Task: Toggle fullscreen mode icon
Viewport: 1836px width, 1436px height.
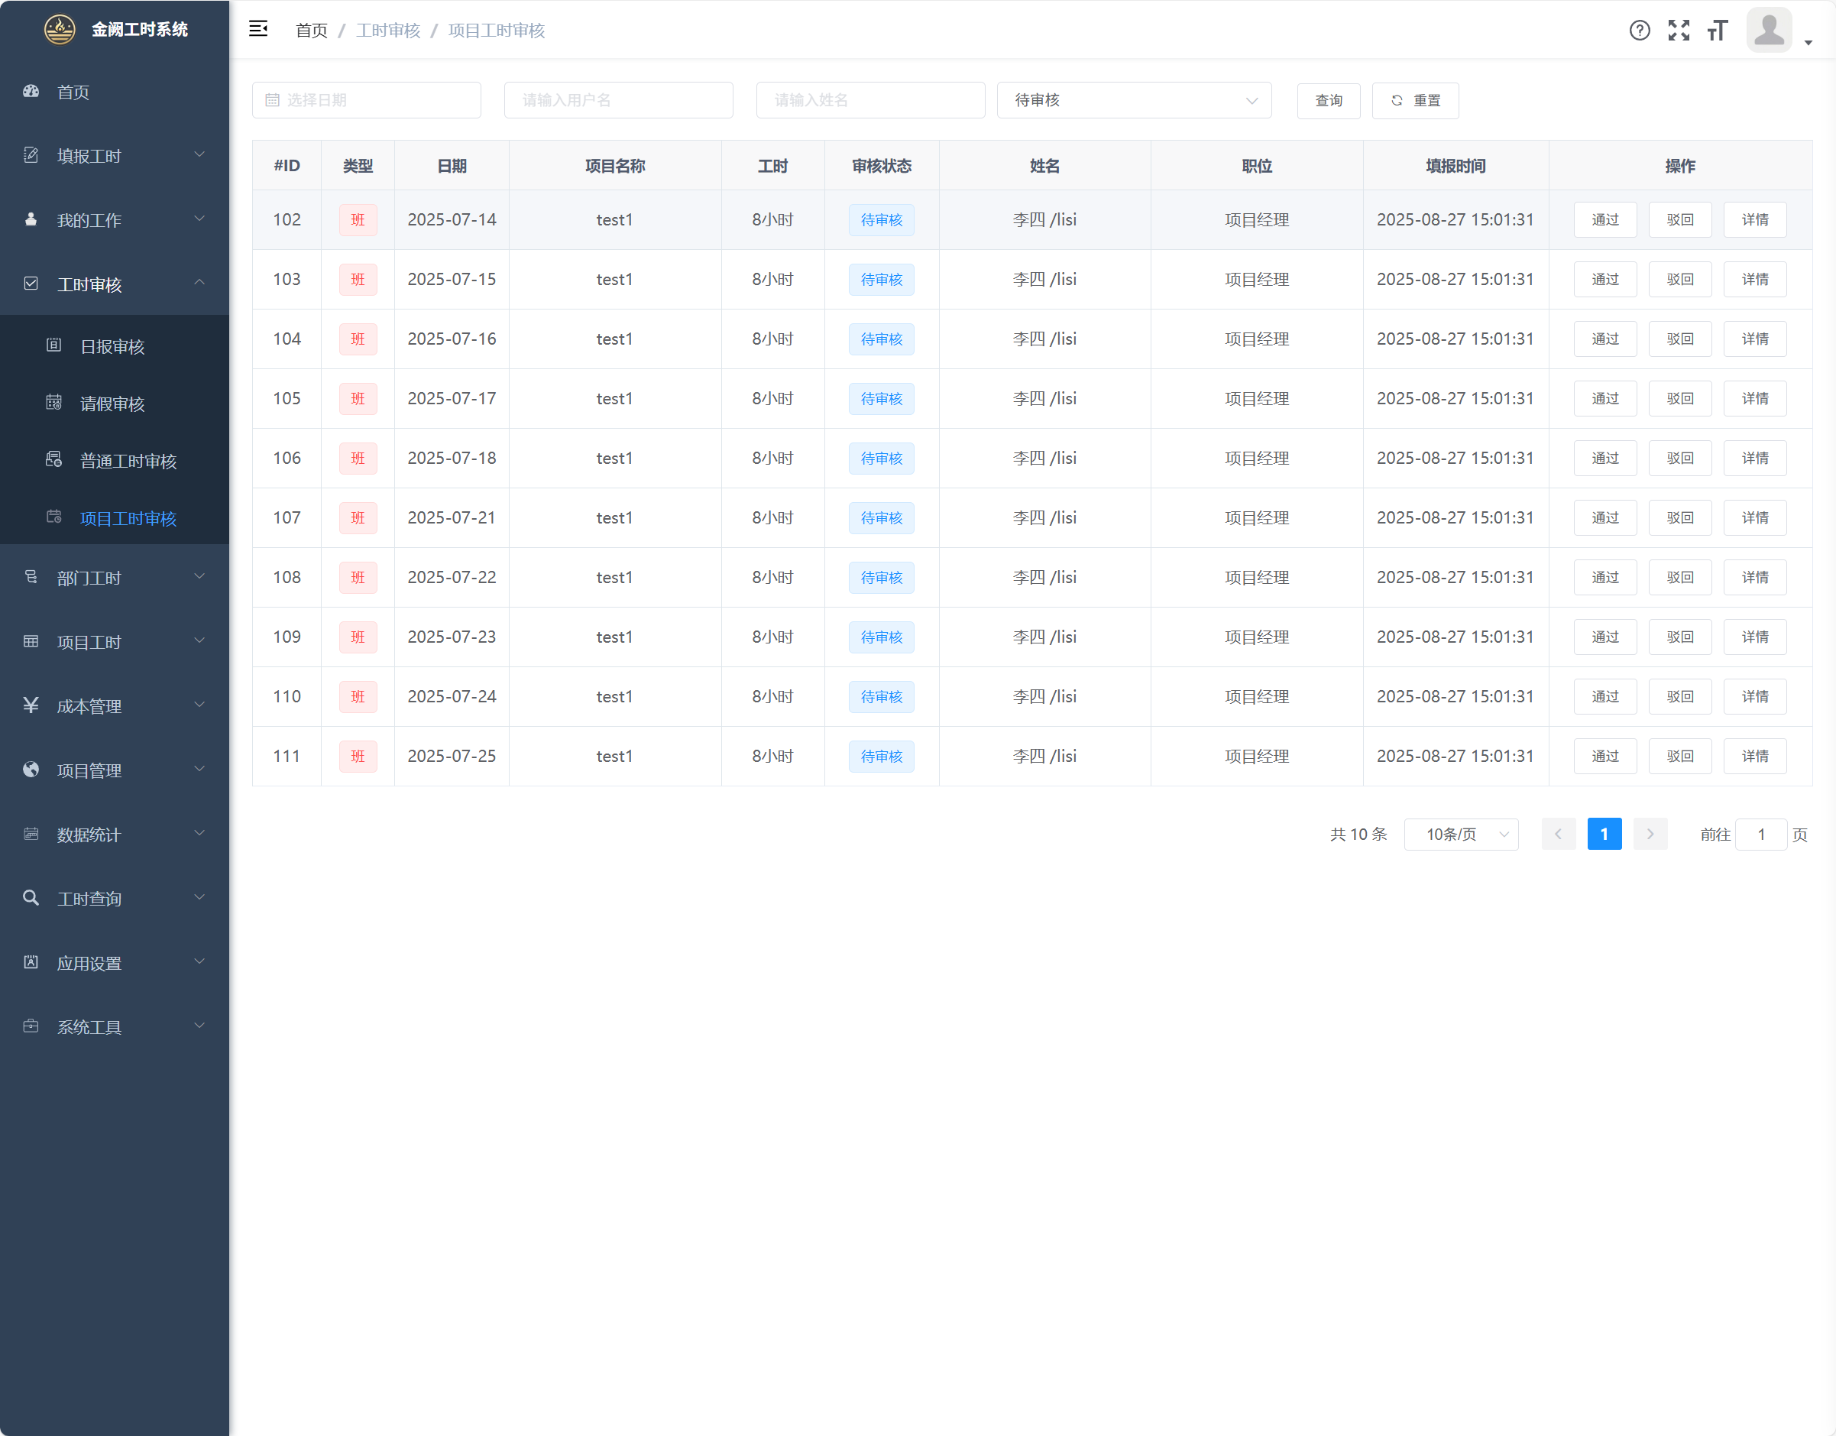Action: pyautogui.click(x=1679, y=31)
